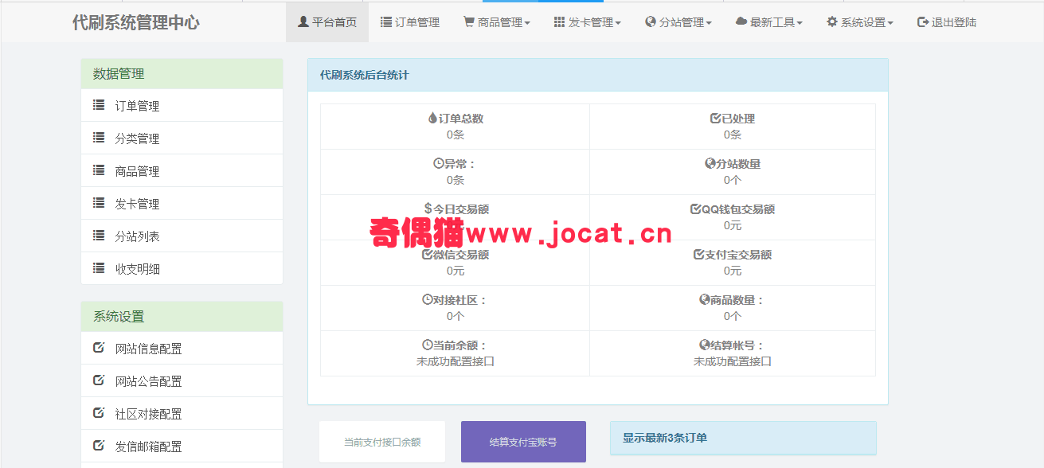Image resolution: width=1044 pixels, height=468 pixels.
Task: Open 分站列表 in the sidebar
Action: click(182, 236)
